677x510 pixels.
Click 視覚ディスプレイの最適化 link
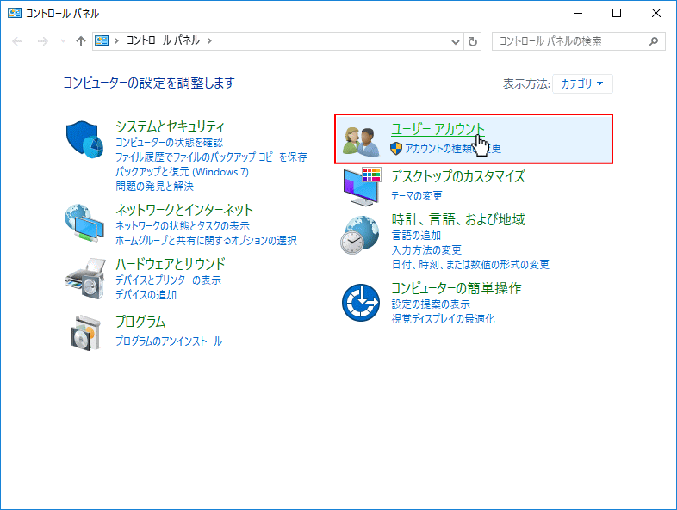tap(443, 319)
